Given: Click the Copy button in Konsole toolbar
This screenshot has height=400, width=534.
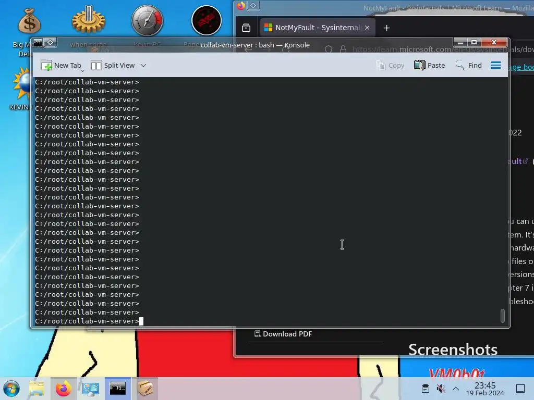Looking at the screenshot, I should 390,65.
